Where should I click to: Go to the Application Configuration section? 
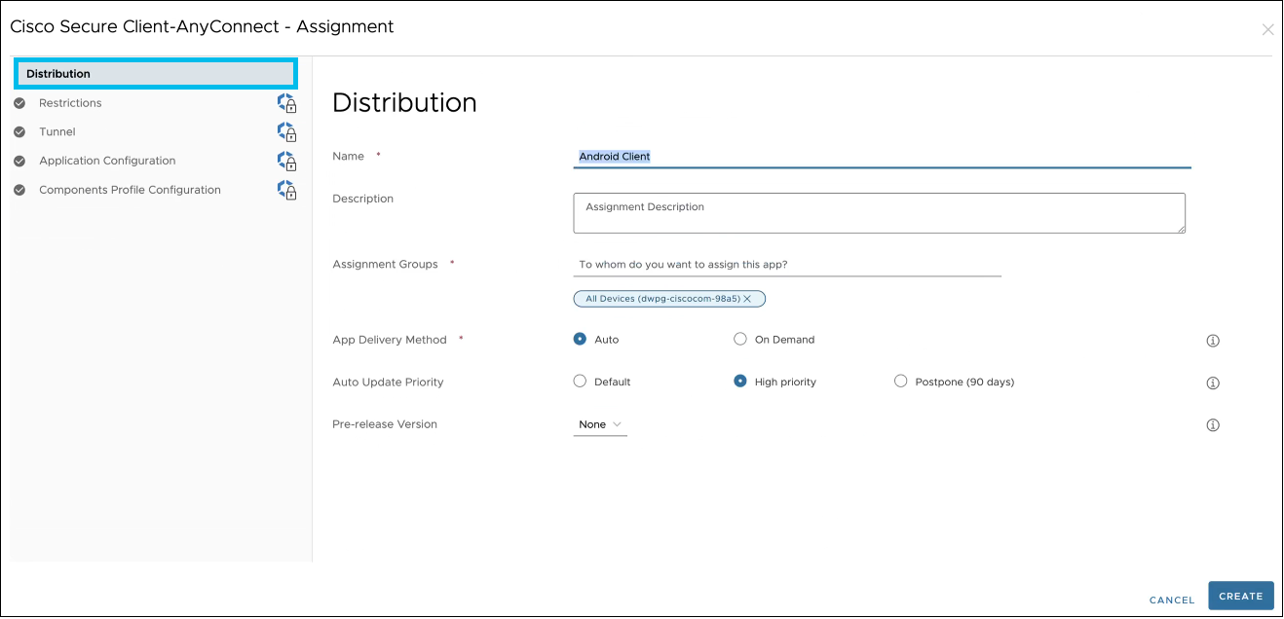tap(107, 162)
